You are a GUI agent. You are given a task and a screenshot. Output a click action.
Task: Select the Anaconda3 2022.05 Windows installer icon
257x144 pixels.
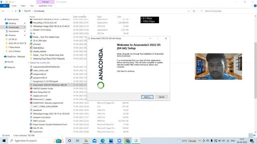(31, 85)
